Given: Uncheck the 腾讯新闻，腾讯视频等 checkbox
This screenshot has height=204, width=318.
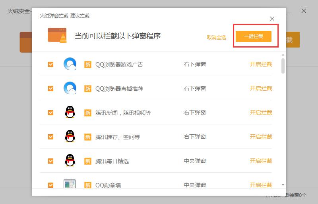Looking at the screenshot, I should (x=51, y=112).
